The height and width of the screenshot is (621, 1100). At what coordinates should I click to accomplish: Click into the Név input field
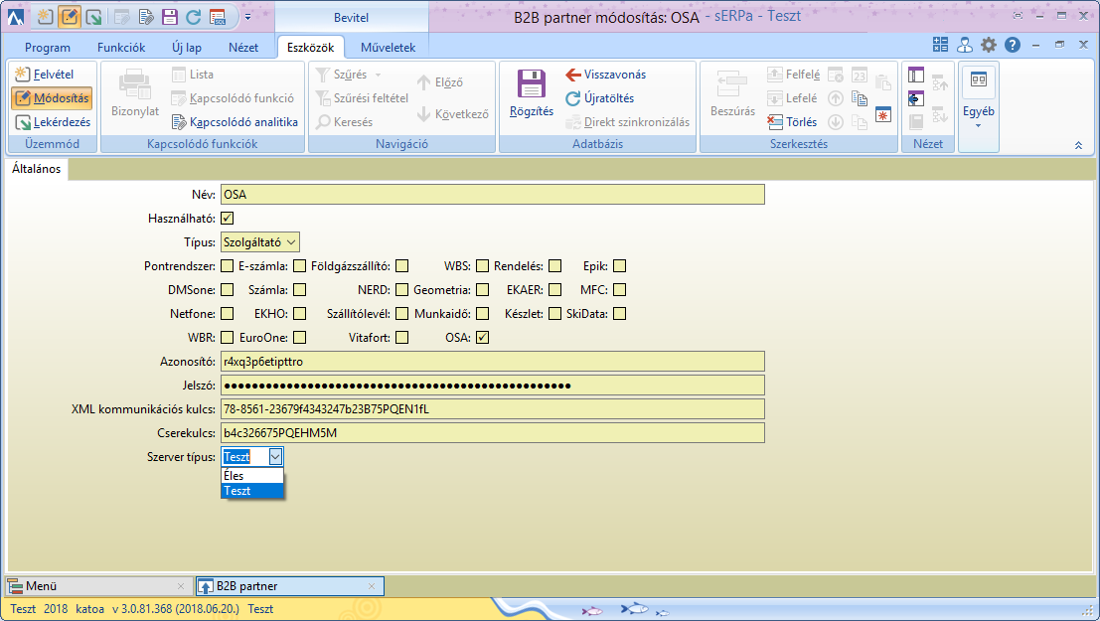[x=493, y=195]
